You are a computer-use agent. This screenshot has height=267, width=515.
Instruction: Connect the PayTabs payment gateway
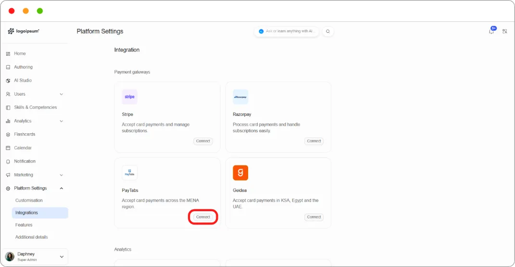pyautogui.click(x=203, y=217)
